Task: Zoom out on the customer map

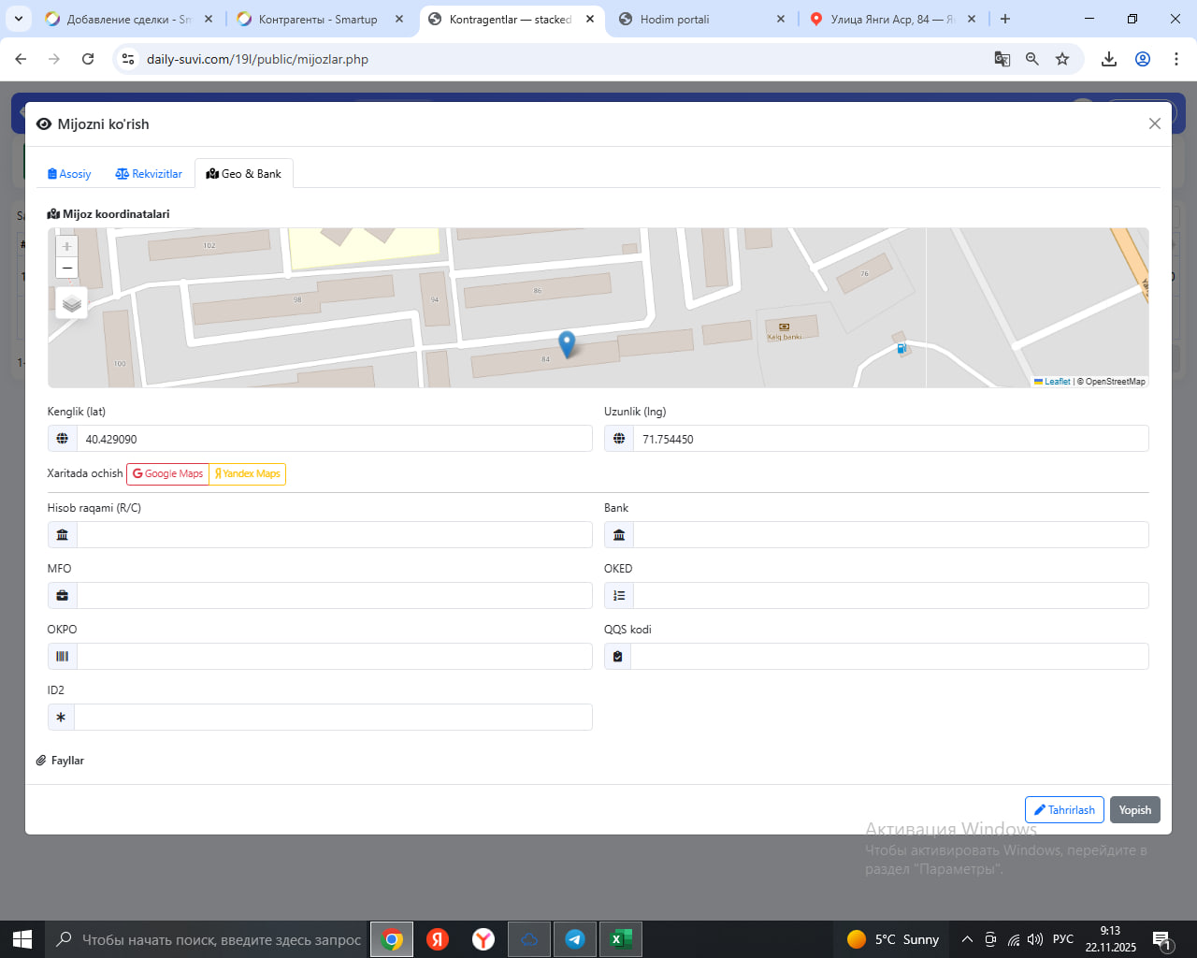Action: pos(66,269)
